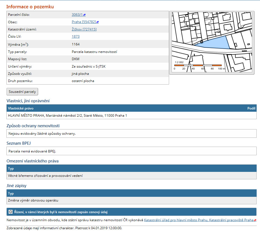Click the area value 1164

click(x=76, y=44)
